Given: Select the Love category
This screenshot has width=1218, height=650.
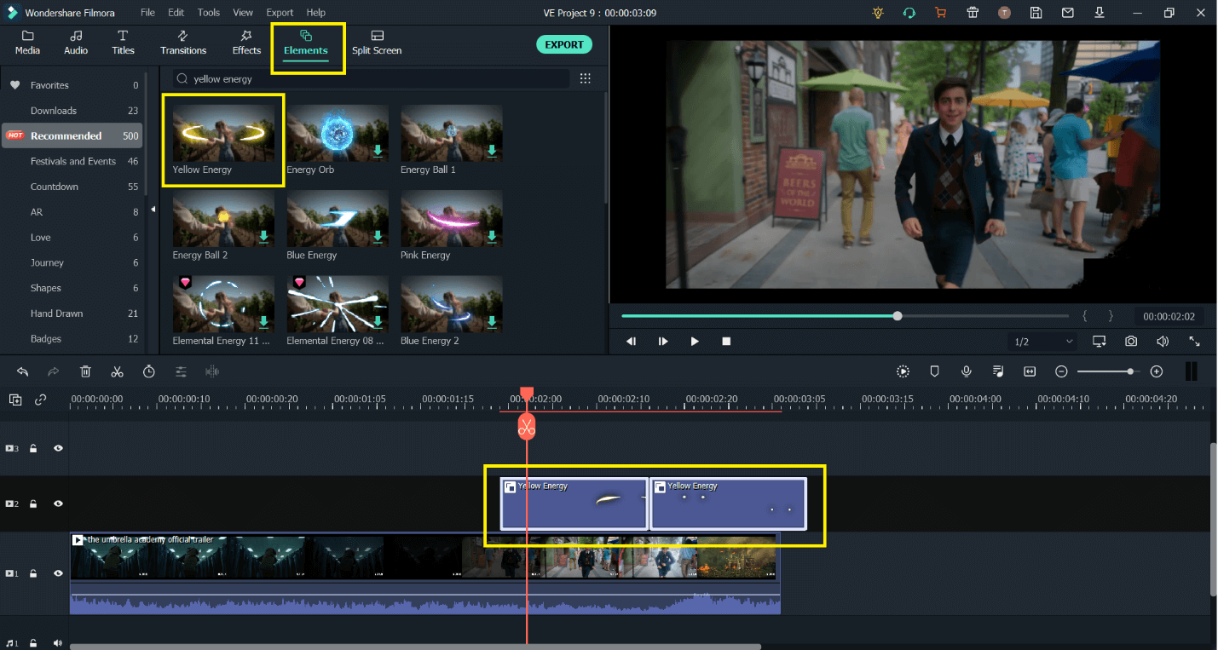Looking at the screenshot, I should click(73, 238).
